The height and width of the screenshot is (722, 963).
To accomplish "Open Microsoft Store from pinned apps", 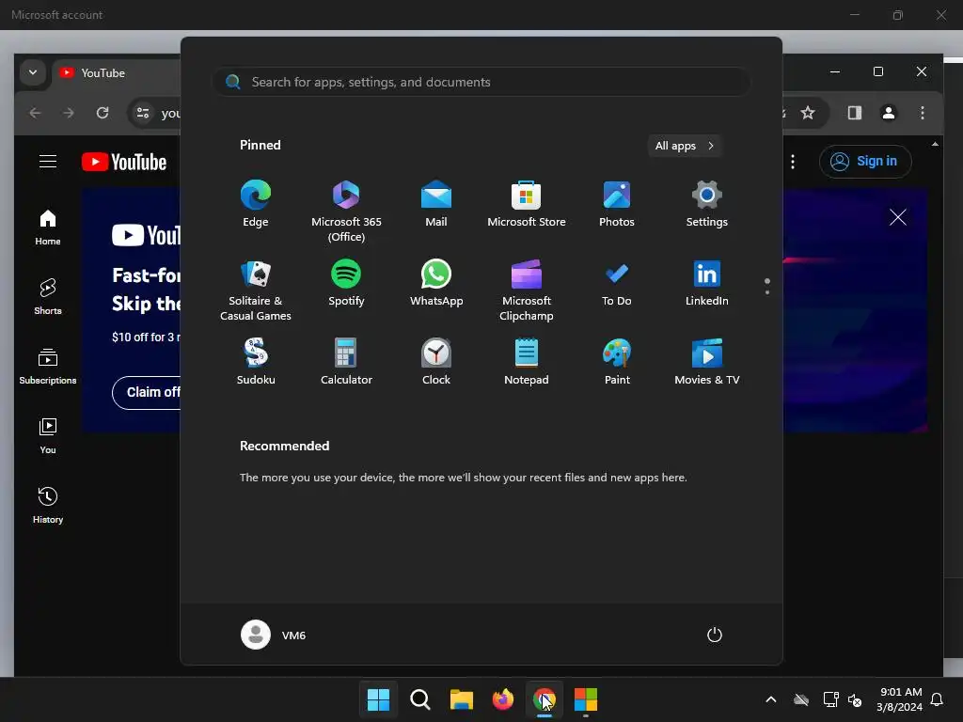I will [527, 203].
